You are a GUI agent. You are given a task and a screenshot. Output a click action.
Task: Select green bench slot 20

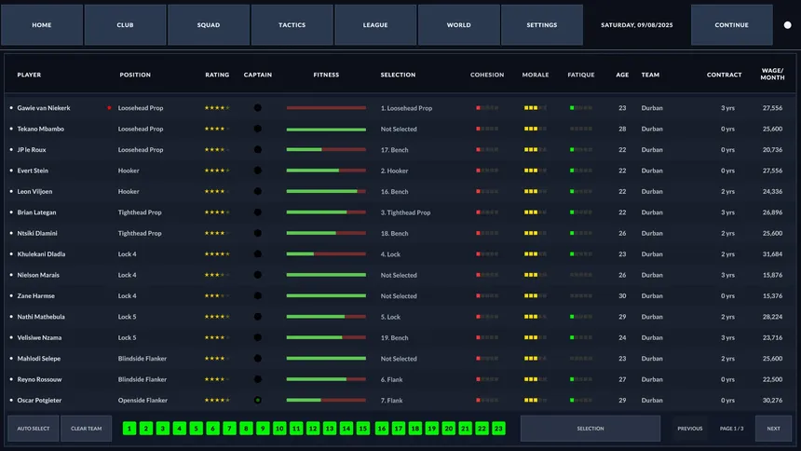pos(449,429)
